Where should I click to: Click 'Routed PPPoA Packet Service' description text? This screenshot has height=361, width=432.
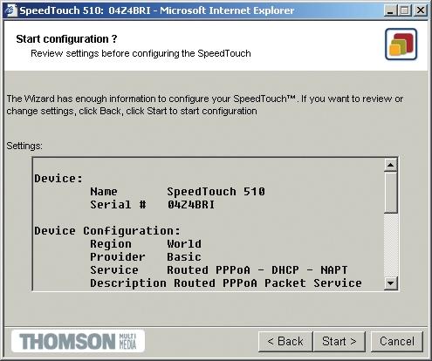(268, 283)
